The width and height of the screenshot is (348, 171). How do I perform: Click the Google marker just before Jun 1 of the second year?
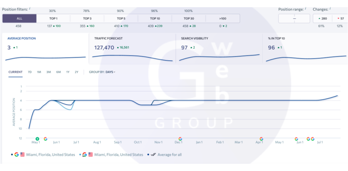click(x=296, y=139)
